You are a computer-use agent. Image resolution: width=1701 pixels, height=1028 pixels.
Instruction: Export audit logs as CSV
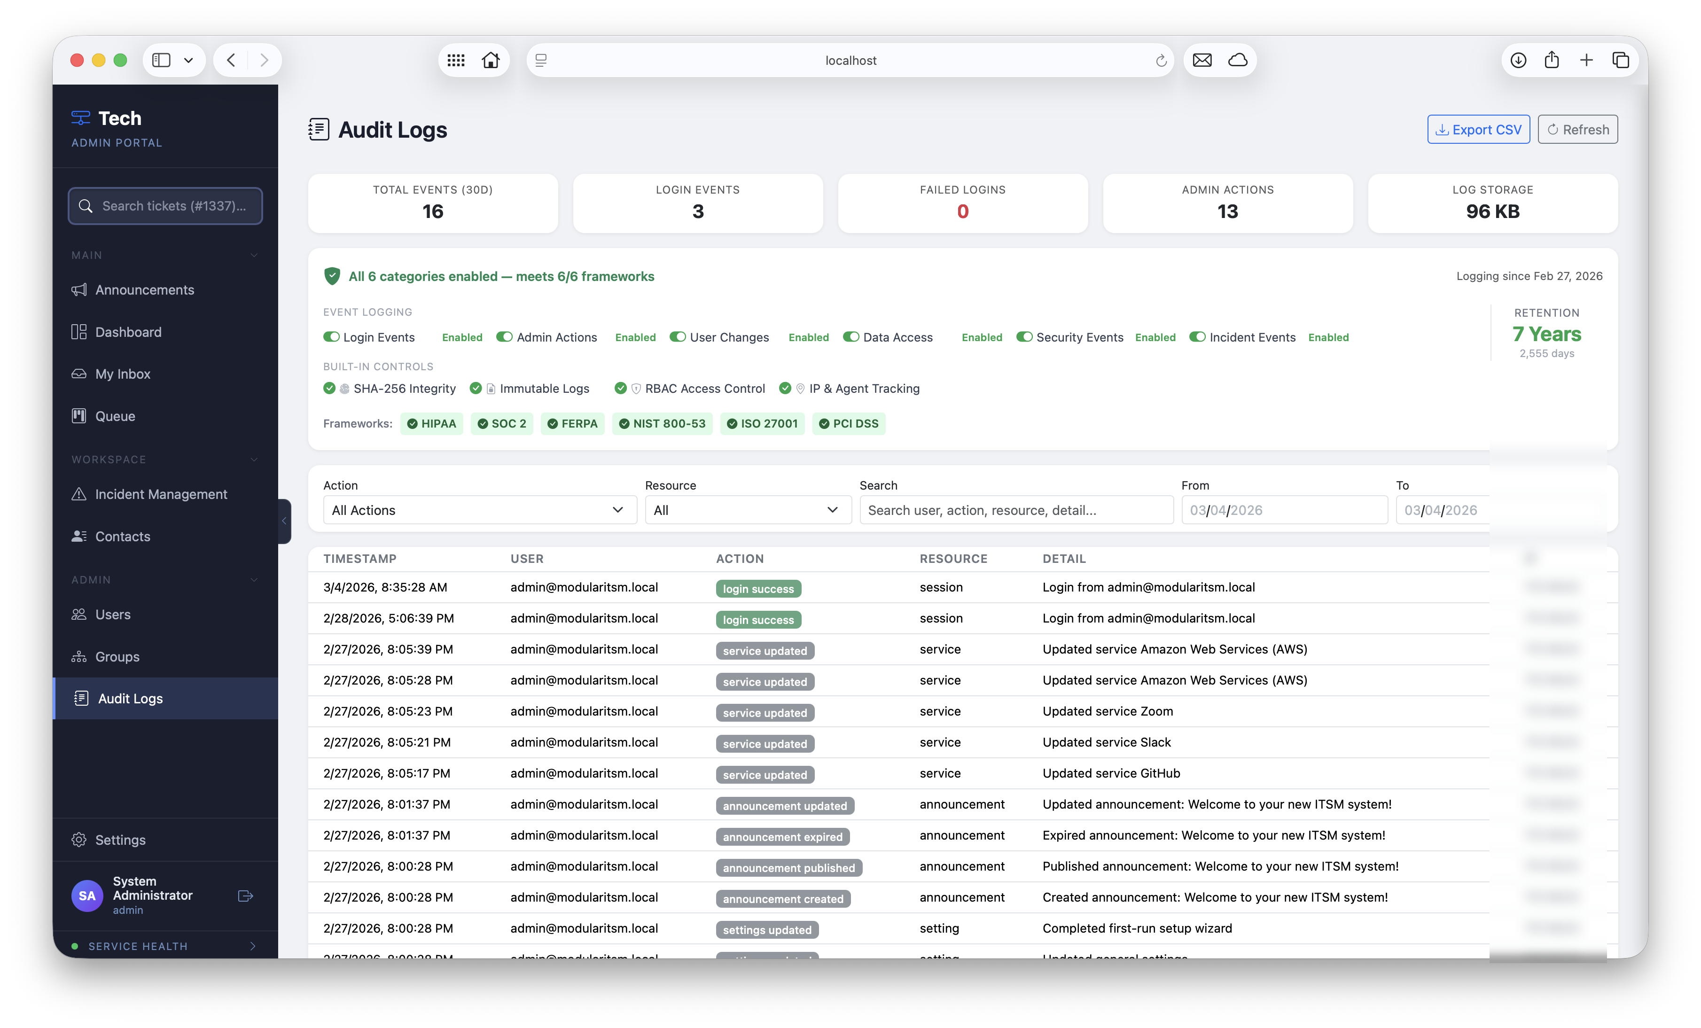coord(1478,129)
